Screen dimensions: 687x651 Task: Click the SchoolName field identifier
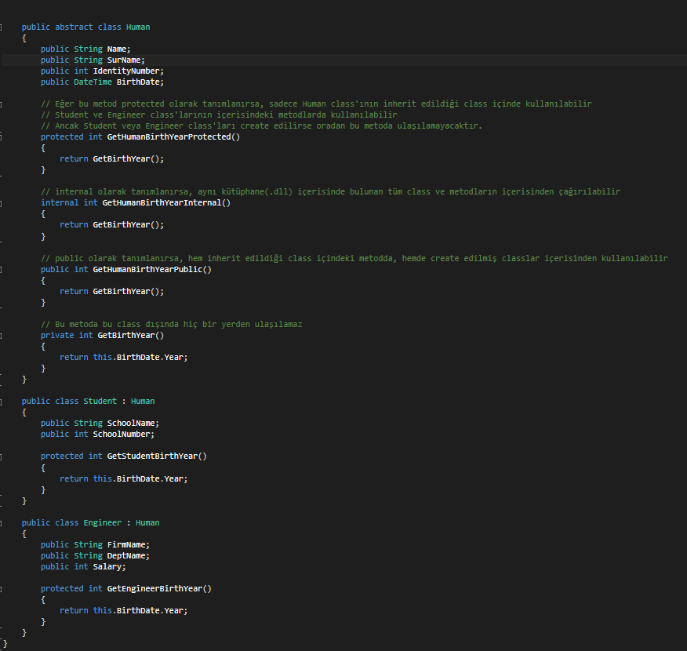[x=131, y=424]
